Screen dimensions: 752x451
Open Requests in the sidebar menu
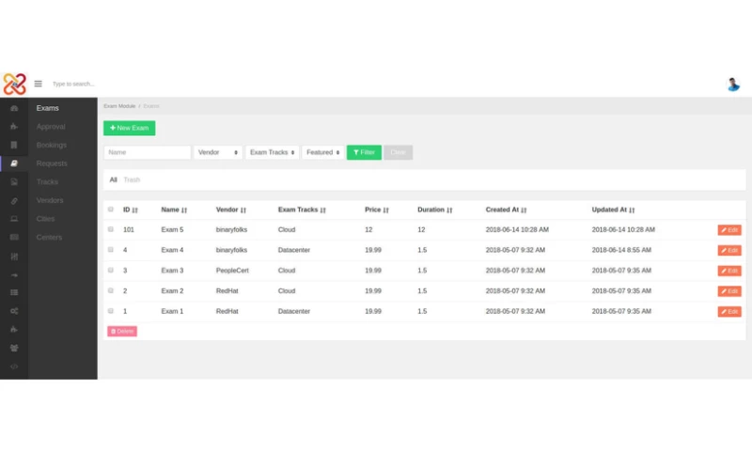(x=52, y=163)
